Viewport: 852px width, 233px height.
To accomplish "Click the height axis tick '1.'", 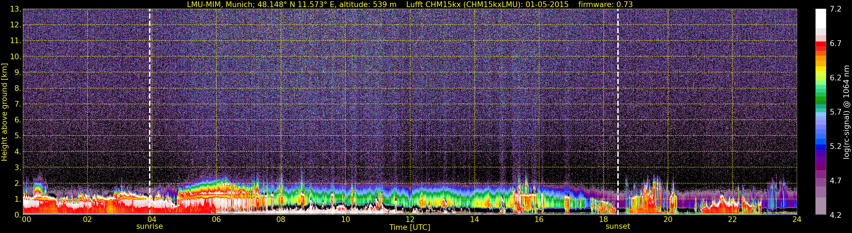I will (x=18, y=199).
